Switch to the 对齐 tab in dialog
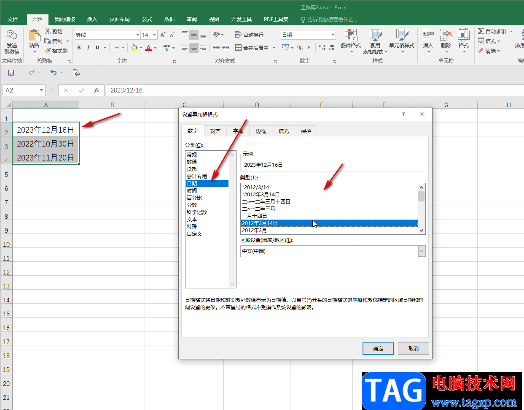Viewport: 524px width, 410px height. point(215,131)
